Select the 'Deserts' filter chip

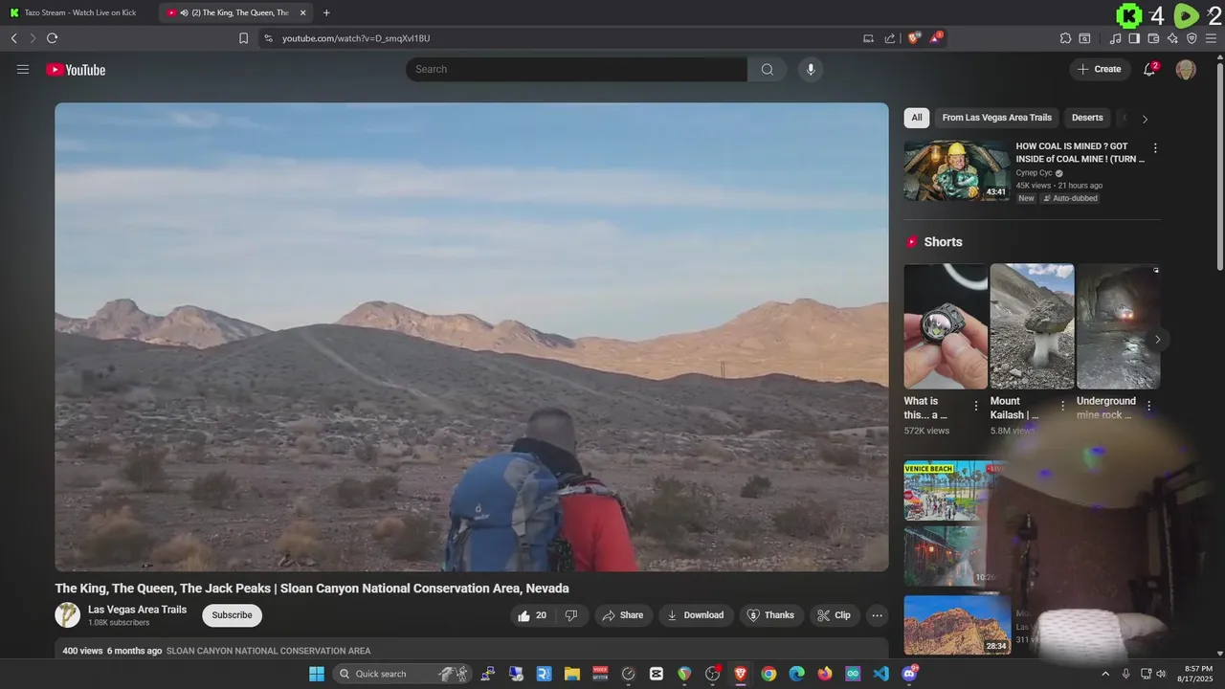[1087, 118]
